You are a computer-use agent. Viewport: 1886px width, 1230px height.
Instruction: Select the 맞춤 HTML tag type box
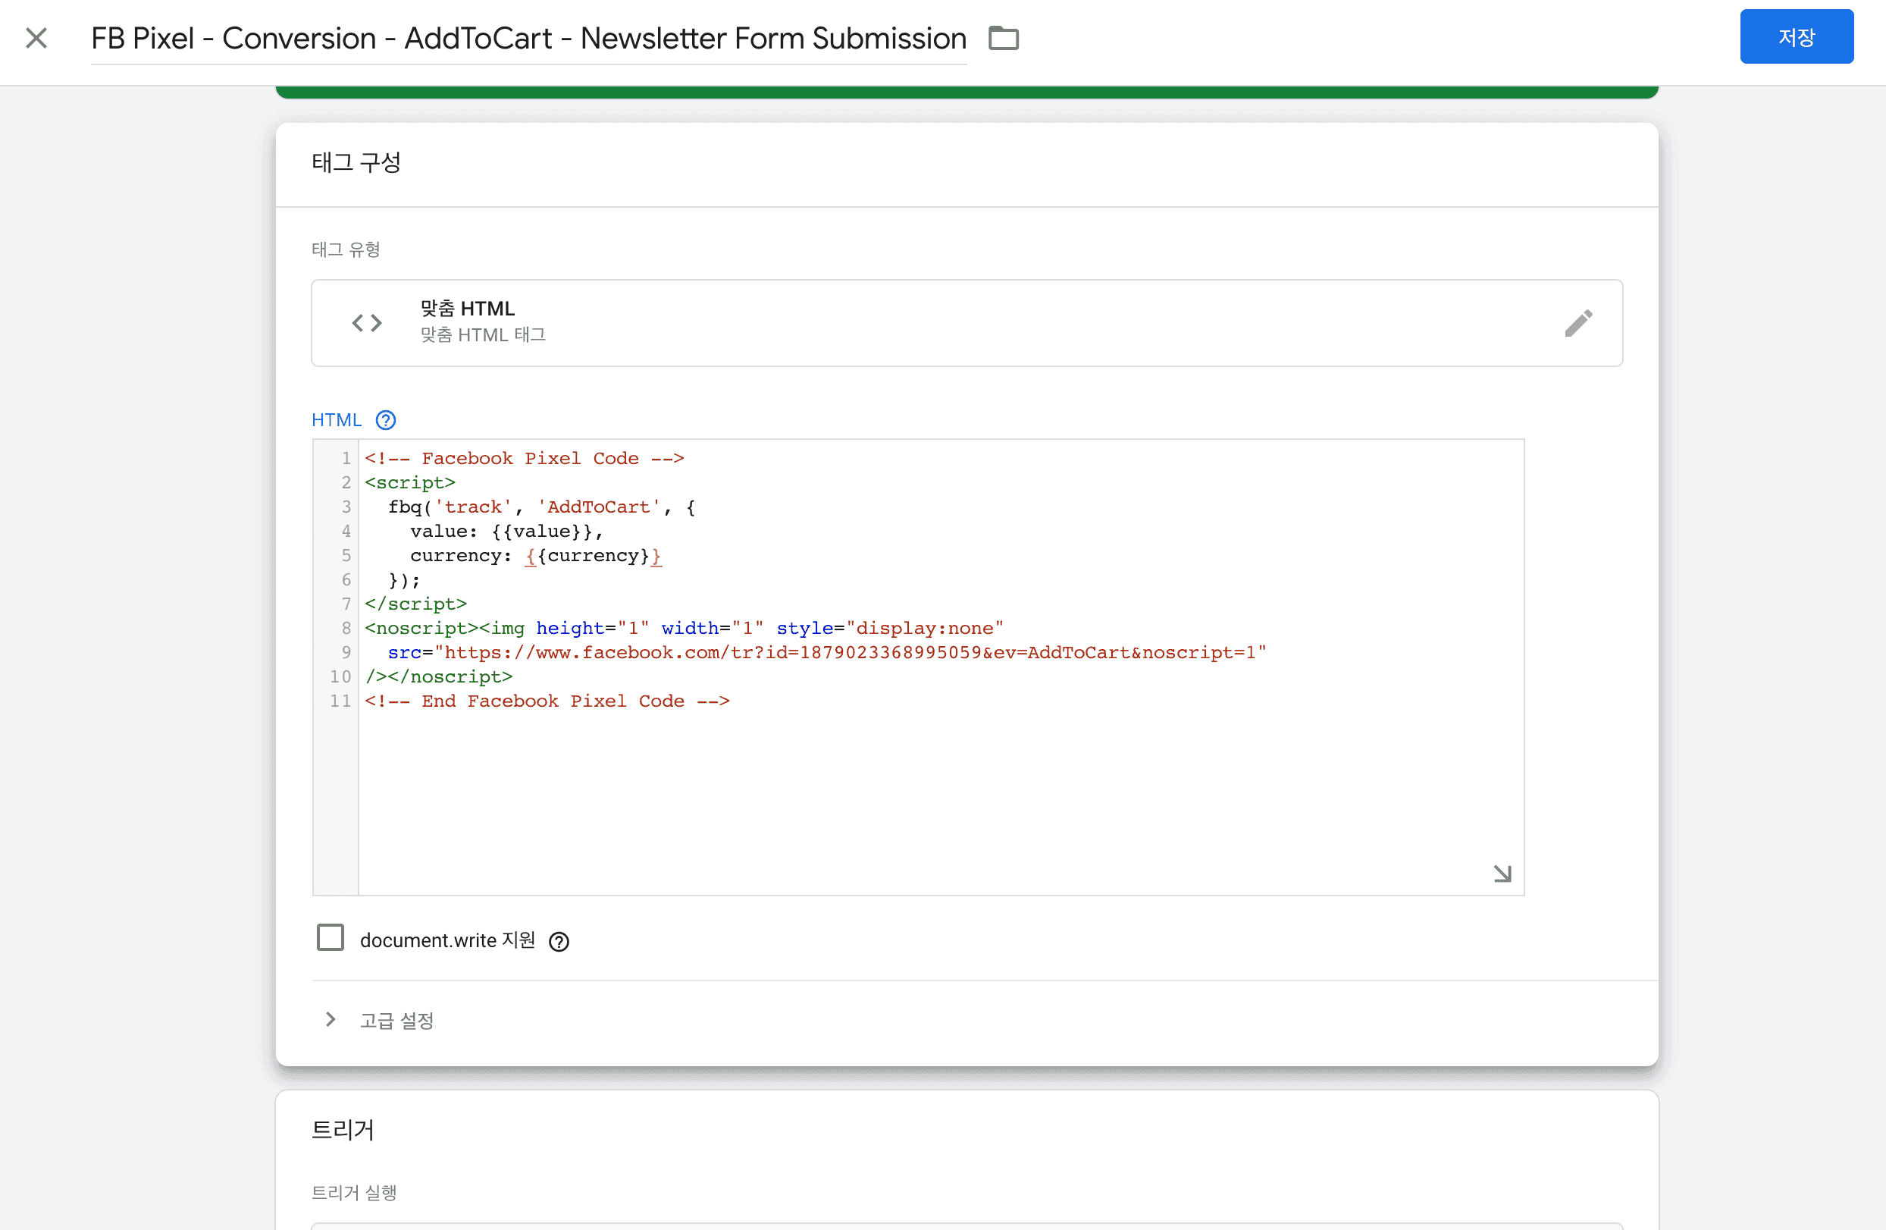tap(966, 322)
